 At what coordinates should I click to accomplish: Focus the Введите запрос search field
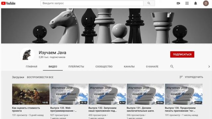(x=92, y=3)
